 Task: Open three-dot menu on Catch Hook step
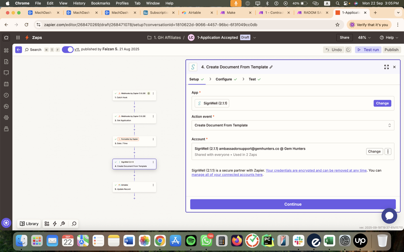(153, 94)
